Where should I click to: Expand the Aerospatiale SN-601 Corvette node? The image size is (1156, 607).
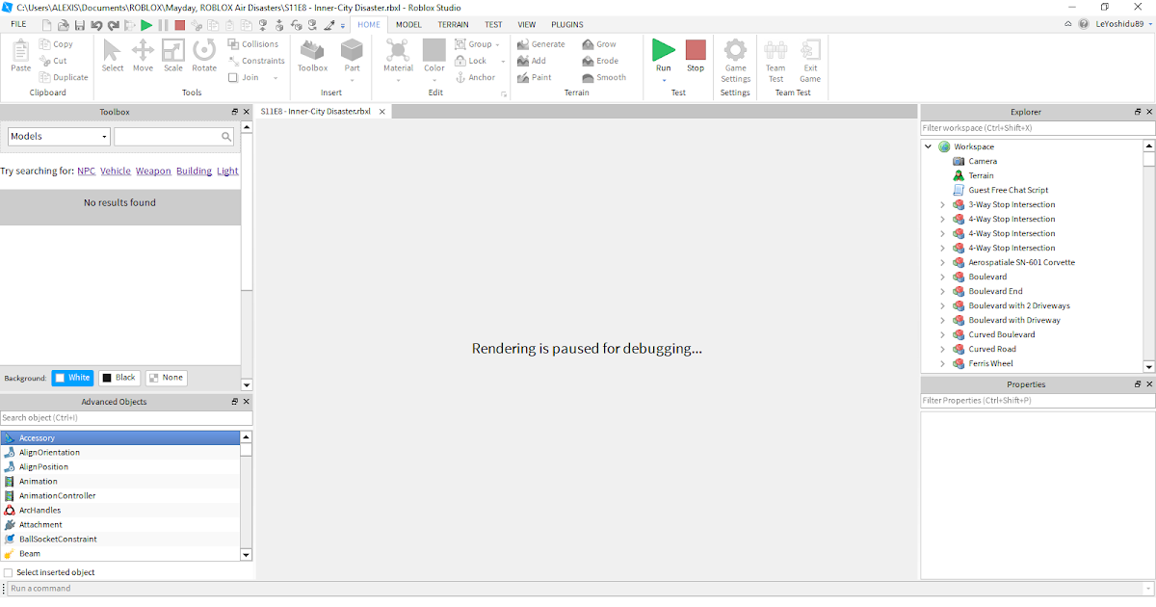[942, 262]
